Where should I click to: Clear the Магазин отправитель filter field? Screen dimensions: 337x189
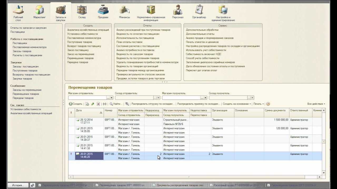pos(112,98)
